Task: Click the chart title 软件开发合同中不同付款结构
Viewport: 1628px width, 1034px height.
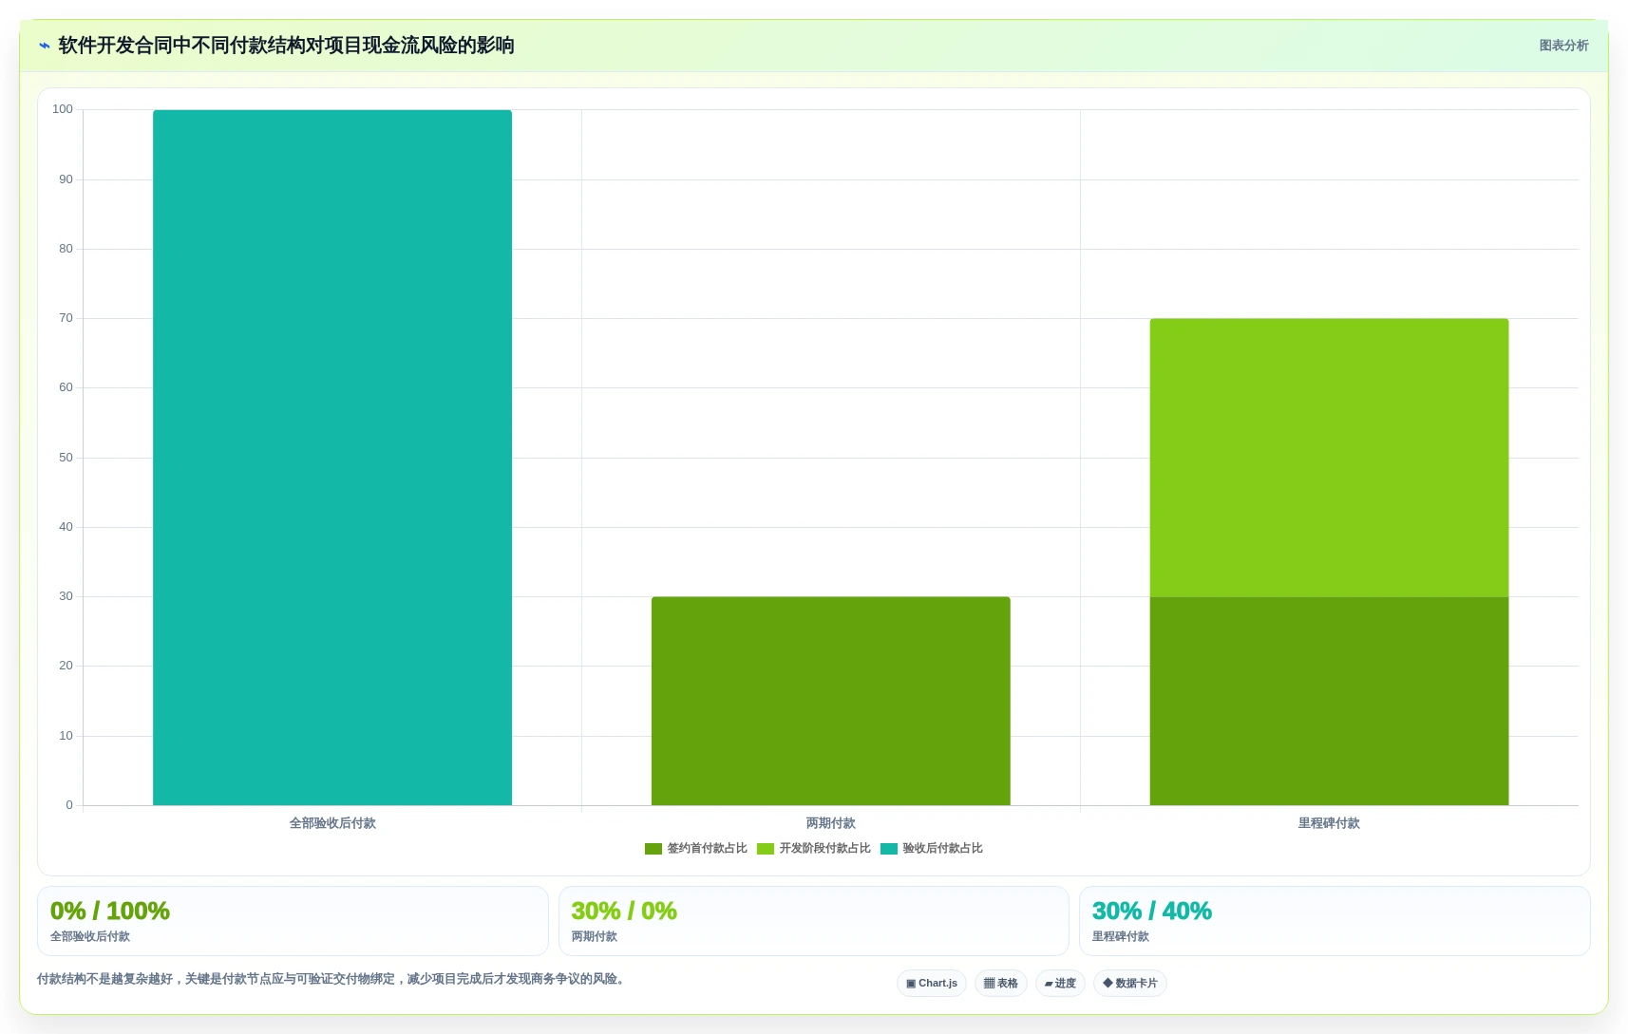Action: click(286, 46)
